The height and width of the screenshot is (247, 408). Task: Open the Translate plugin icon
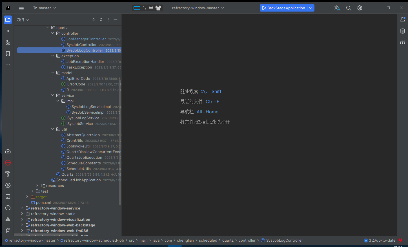point(337,8)
